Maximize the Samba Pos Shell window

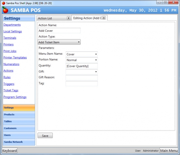point(165,2)
